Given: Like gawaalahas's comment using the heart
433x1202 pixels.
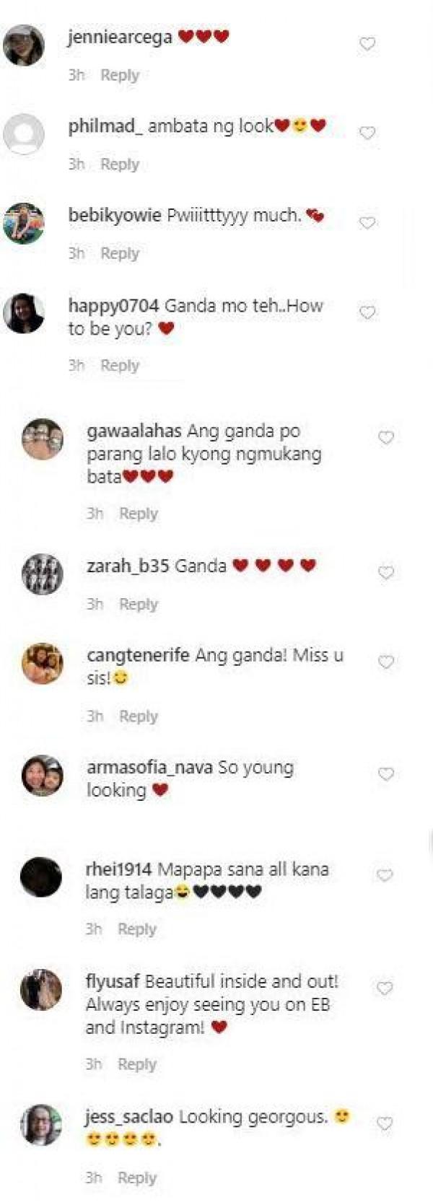Looking at the screenshot, I should coord(386,437).
